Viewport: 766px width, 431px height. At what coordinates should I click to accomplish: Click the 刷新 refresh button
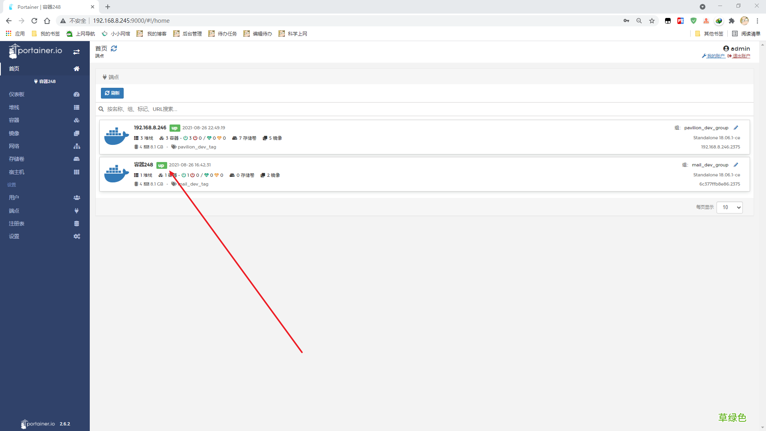(x=112, y=93)
